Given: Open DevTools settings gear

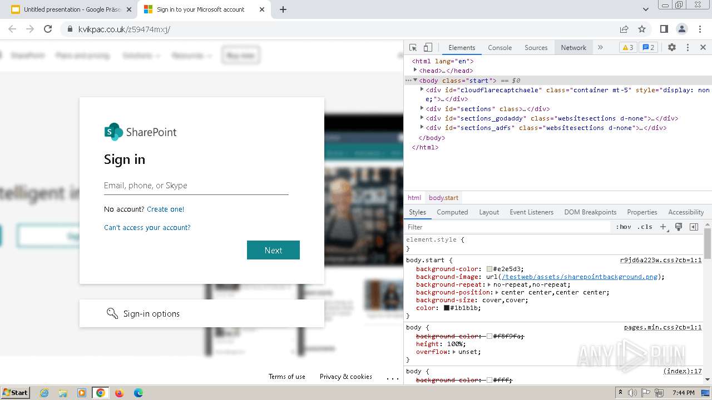Looking at the screenshot, I should point(672,48).
